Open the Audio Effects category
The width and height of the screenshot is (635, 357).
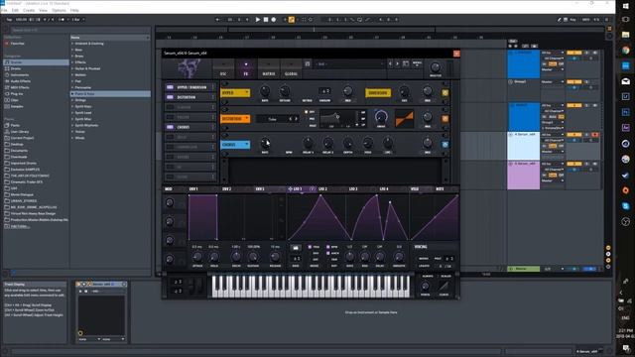20,81
